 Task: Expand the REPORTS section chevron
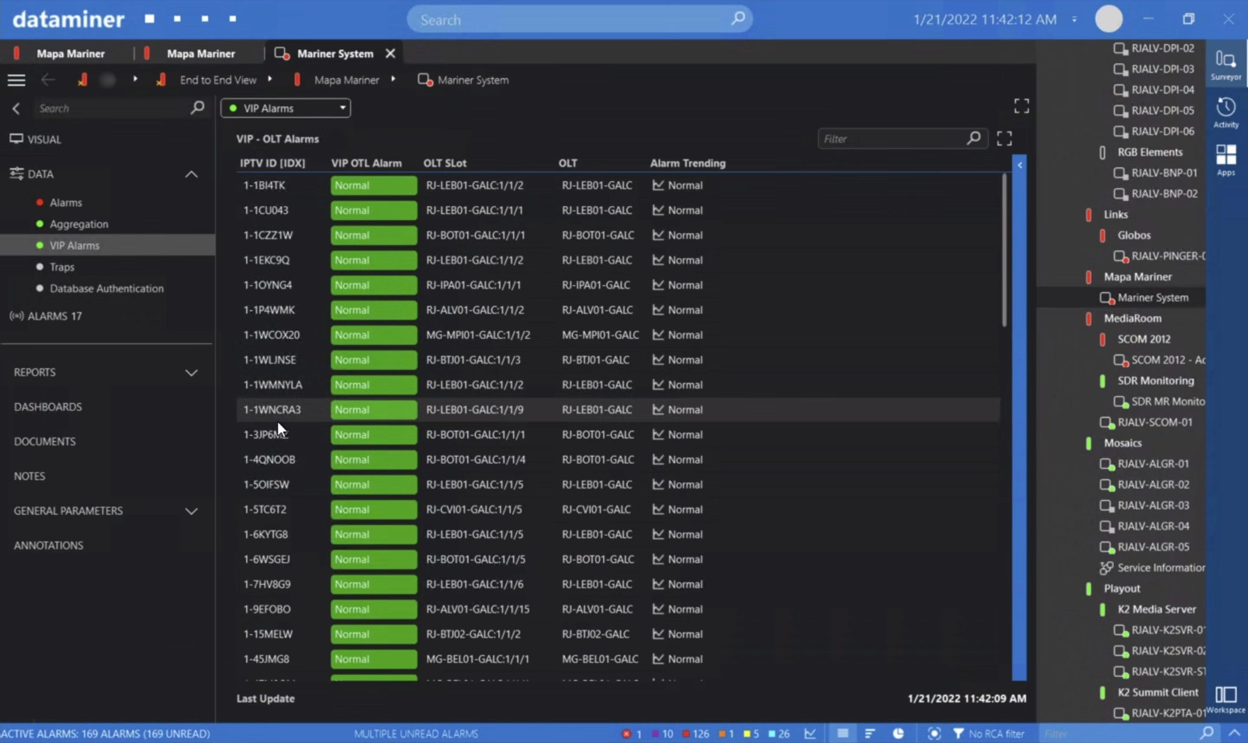pyautogui.click(x=191, y=373)
